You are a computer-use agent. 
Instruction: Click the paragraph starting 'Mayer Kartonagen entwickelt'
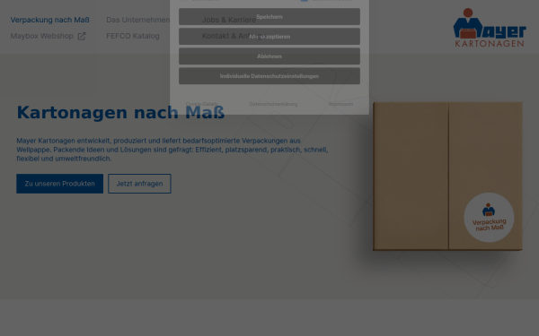tap(172, 150)
